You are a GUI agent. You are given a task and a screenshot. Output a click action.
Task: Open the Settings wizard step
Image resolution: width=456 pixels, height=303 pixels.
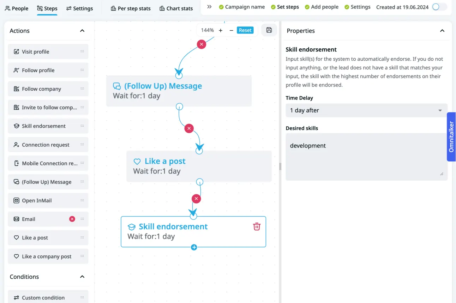tap(358, 7)
